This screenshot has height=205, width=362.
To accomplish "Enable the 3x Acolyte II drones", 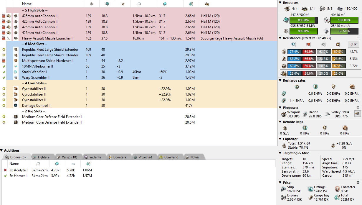I will point(5,170).
